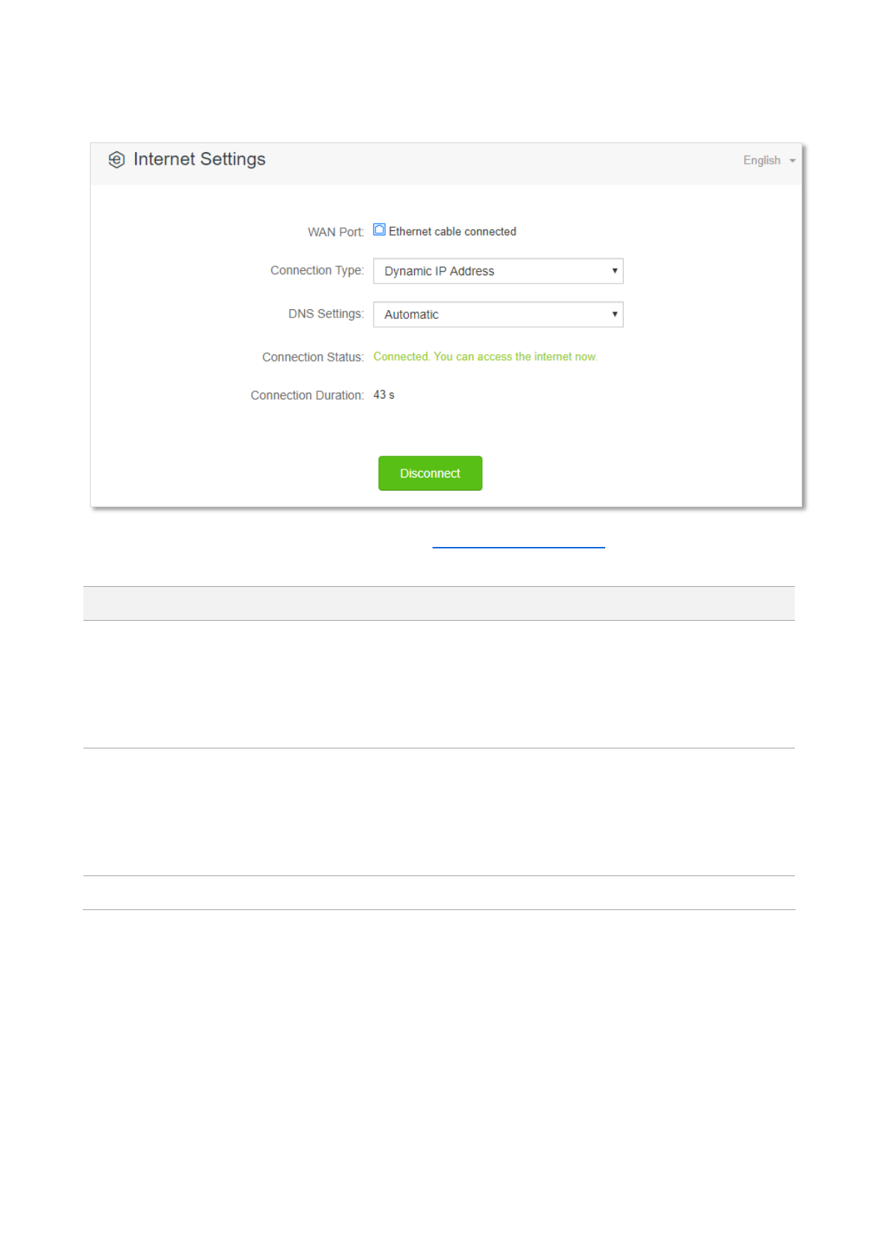Open the Automatic DNS settings dropdown
Image resolution: width=879 pixels, height=1243 pixels.
coord(498,314)
